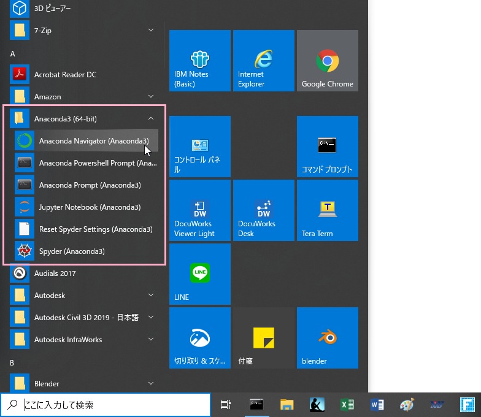Open File Explorer from the taskbar
The image size is (481, 417).
tap(287, 405)
